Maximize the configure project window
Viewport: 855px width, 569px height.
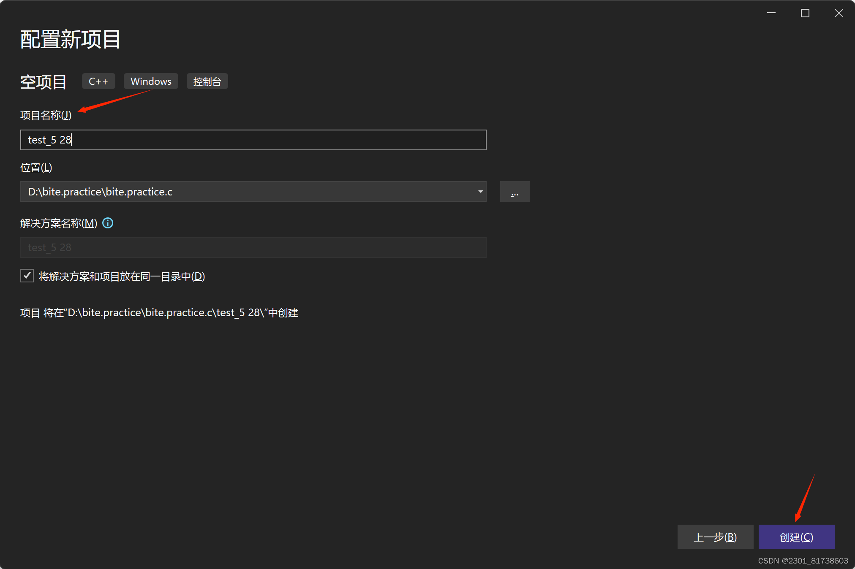tap(805, 13)
